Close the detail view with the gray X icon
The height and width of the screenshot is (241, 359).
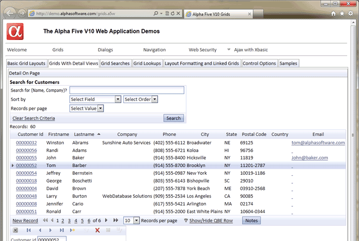click(x=15, y=230)
